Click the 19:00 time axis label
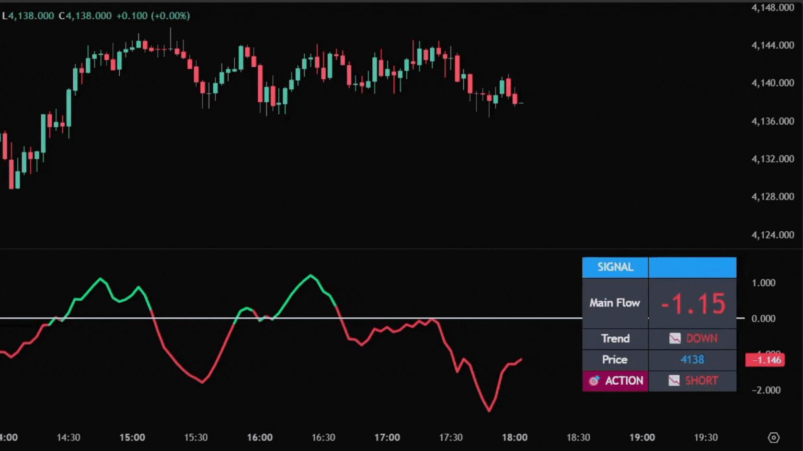 click(x=642, y=437)
